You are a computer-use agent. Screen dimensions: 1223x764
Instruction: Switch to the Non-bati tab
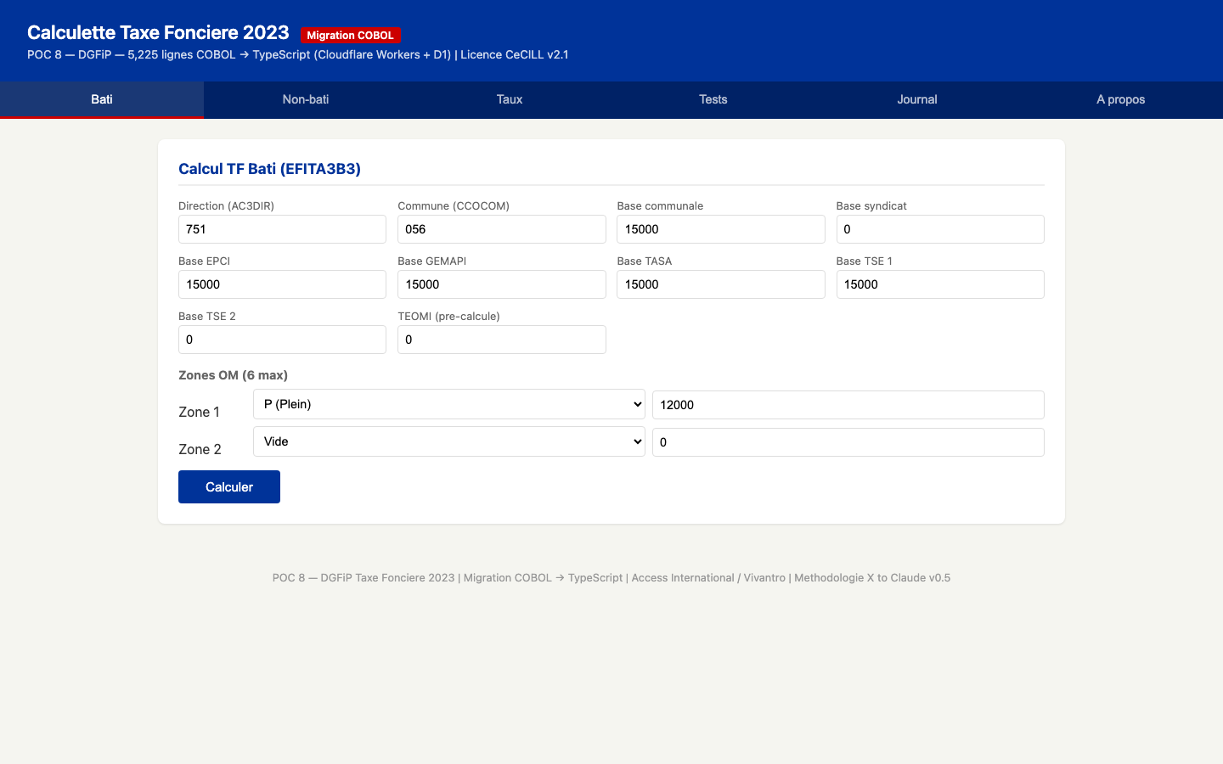(x=306, y=99)
